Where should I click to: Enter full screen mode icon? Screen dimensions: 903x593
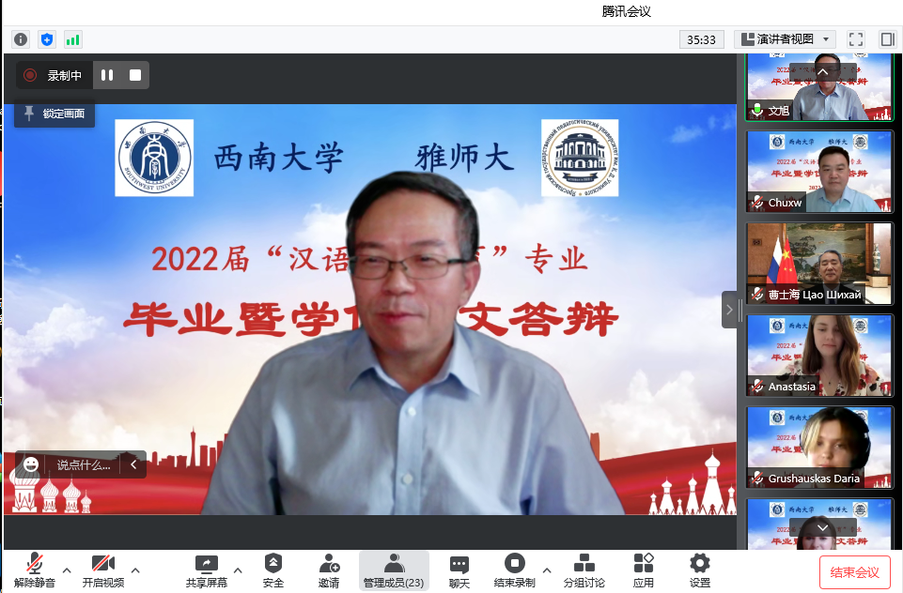pos(855,39)
